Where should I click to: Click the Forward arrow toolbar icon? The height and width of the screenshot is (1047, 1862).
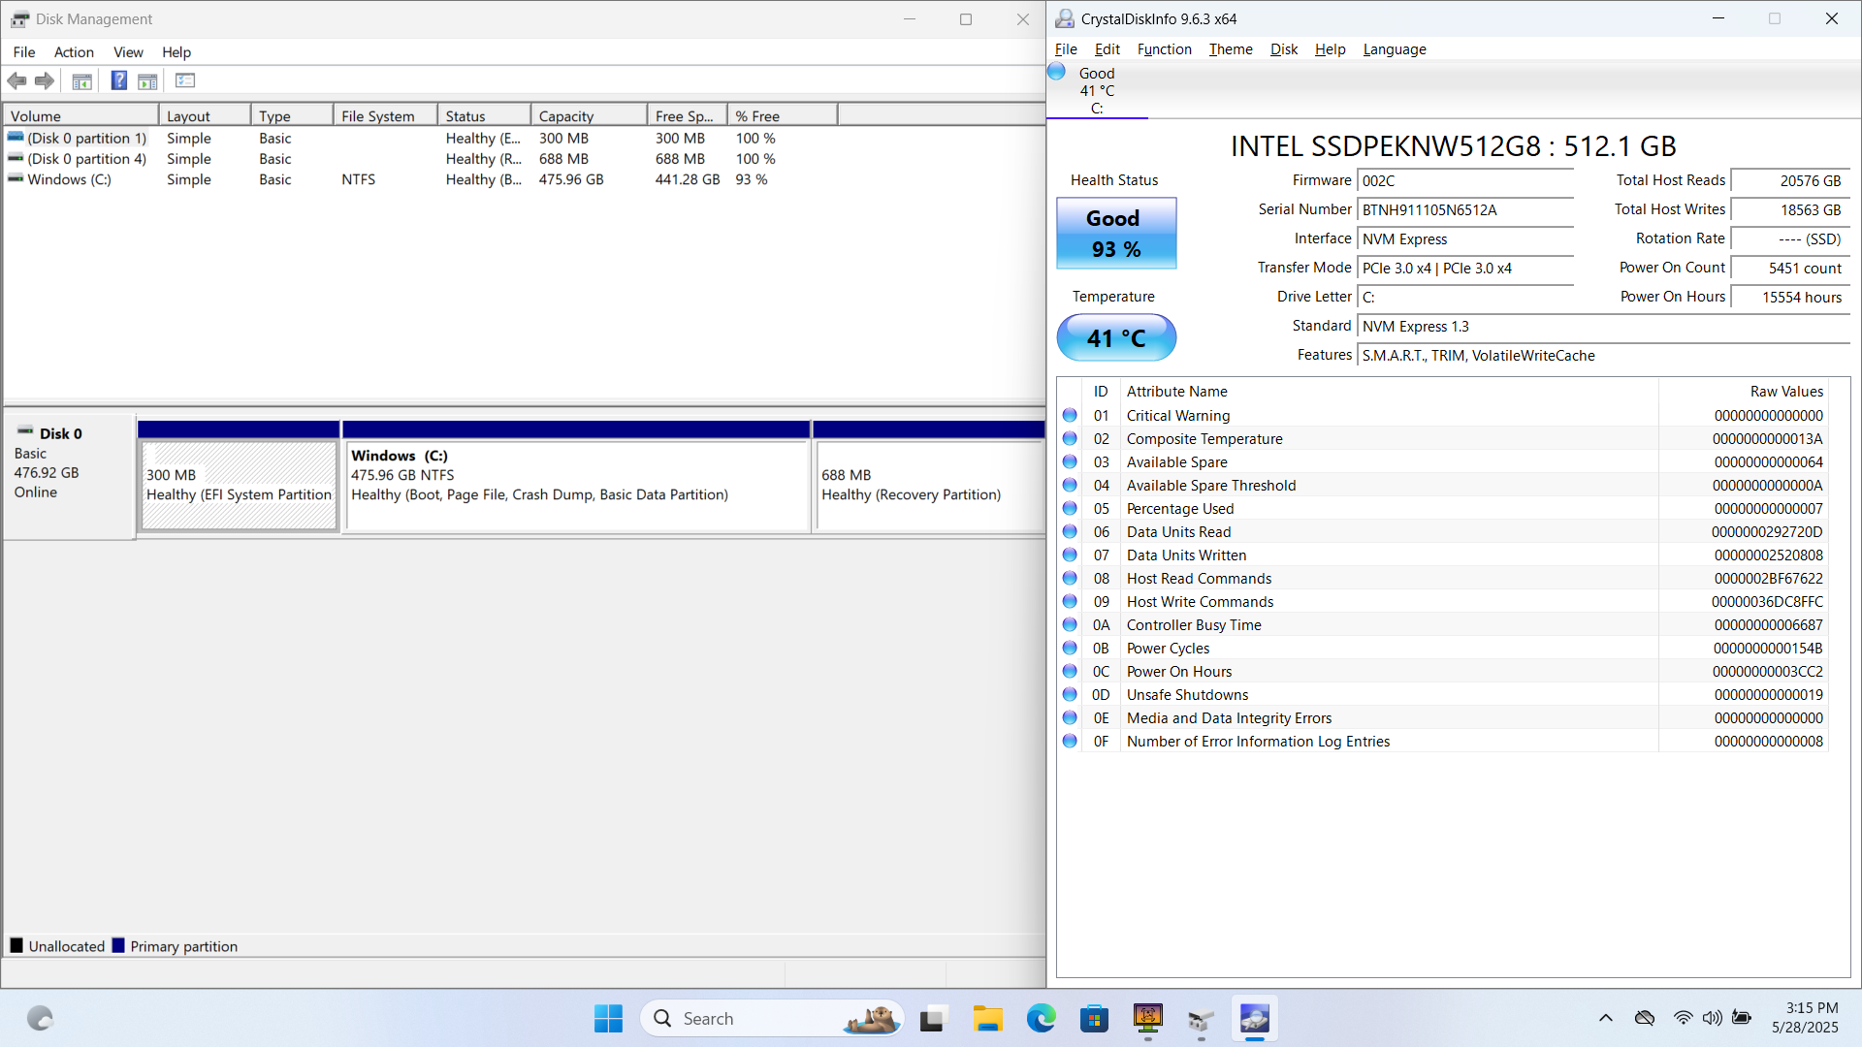[45, 80]
